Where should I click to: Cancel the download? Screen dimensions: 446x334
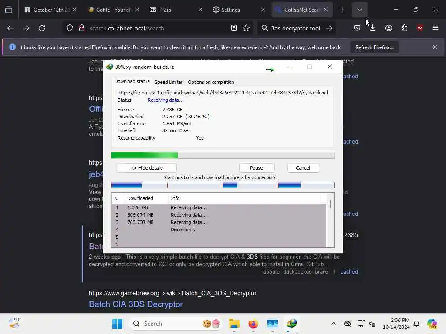[x=303, y=168]
